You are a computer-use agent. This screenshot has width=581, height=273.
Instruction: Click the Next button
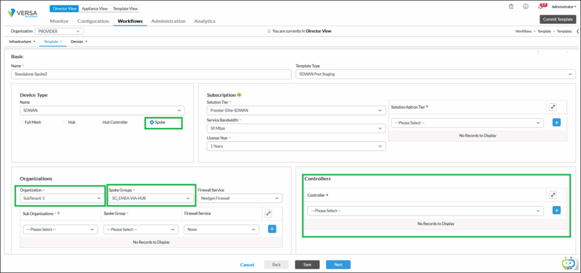click(x=338, y=265)
